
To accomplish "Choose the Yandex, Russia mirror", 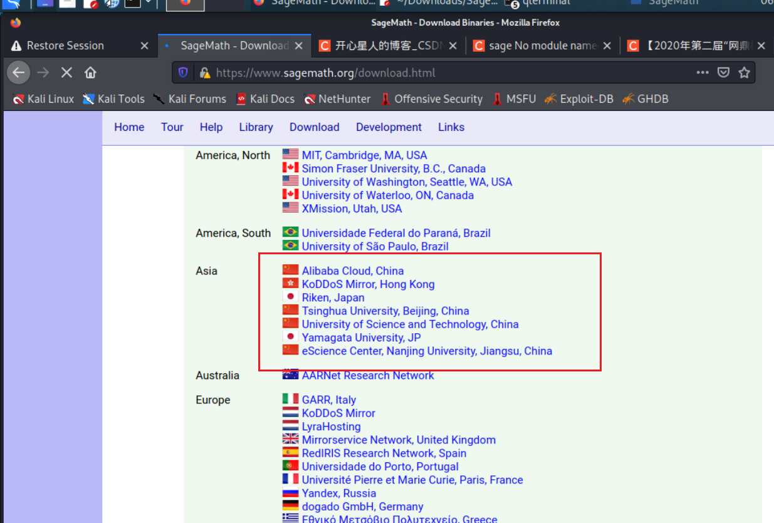I will (x=339, y=494).
